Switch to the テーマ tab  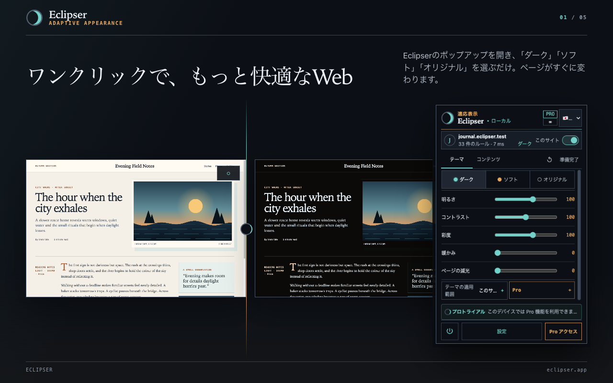pos(457,159)
